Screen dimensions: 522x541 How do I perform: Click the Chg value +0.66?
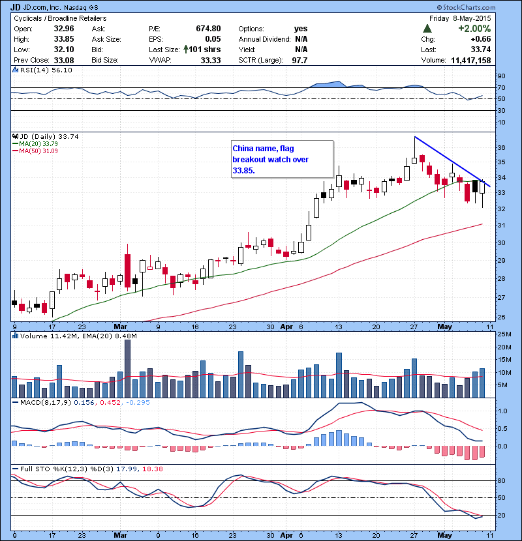coord(480,39)
